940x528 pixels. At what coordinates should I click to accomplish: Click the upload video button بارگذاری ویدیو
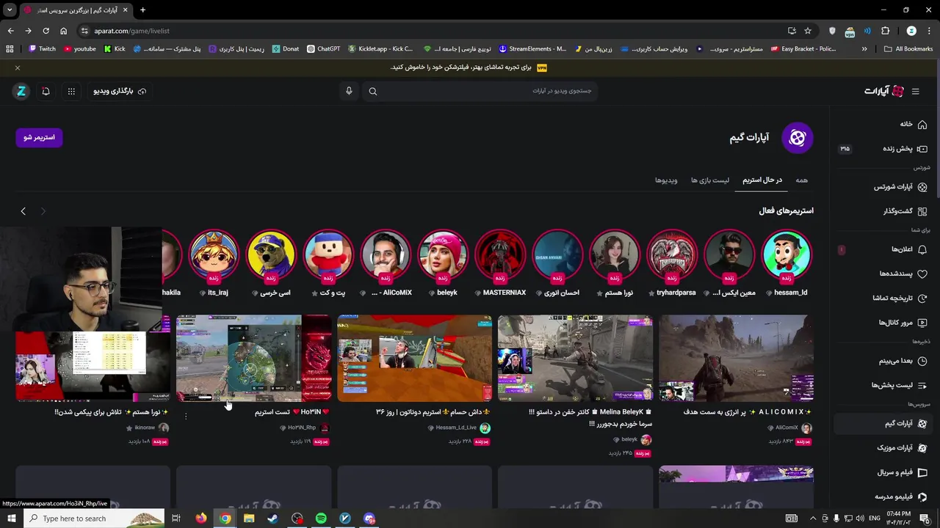pos(120,91)
